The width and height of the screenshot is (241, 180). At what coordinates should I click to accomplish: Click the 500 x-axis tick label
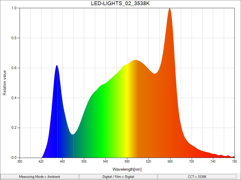pyautogui.click(x=84, y=161)
